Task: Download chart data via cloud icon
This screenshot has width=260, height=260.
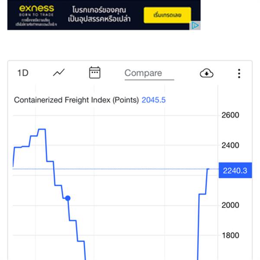Action: pyautogui.click(x=206, y=73)
